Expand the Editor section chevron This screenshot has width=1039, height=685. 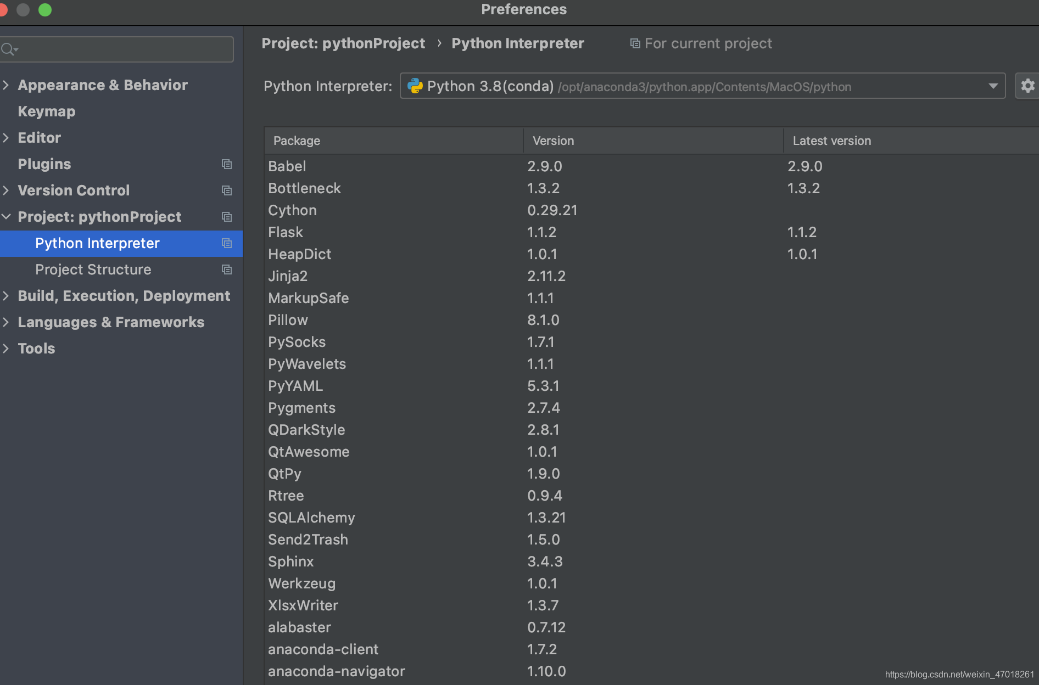click(6, 138)
